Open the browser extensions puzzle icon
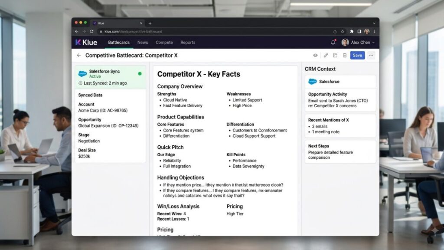The width and height of the screenshot is (444, 250). 351,31
